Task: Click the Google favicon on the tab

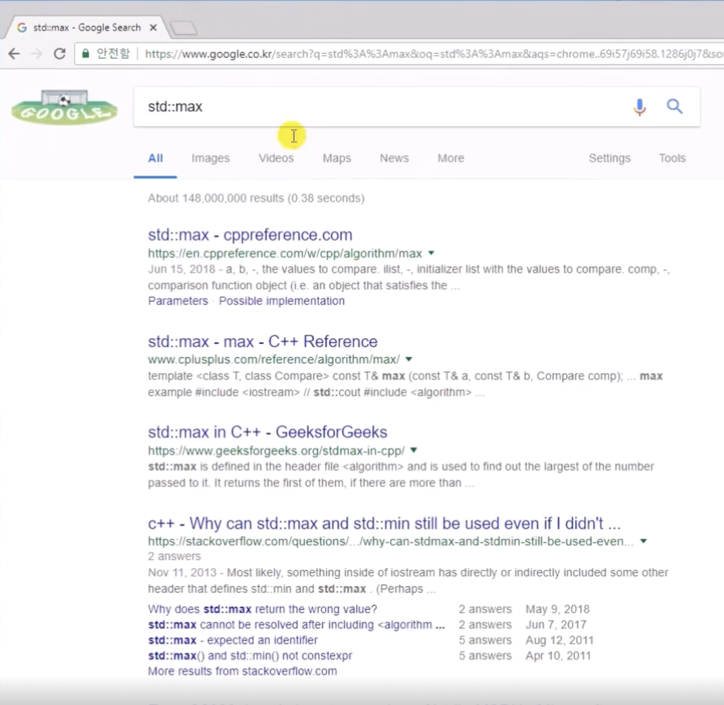Action: click(22, 27)
